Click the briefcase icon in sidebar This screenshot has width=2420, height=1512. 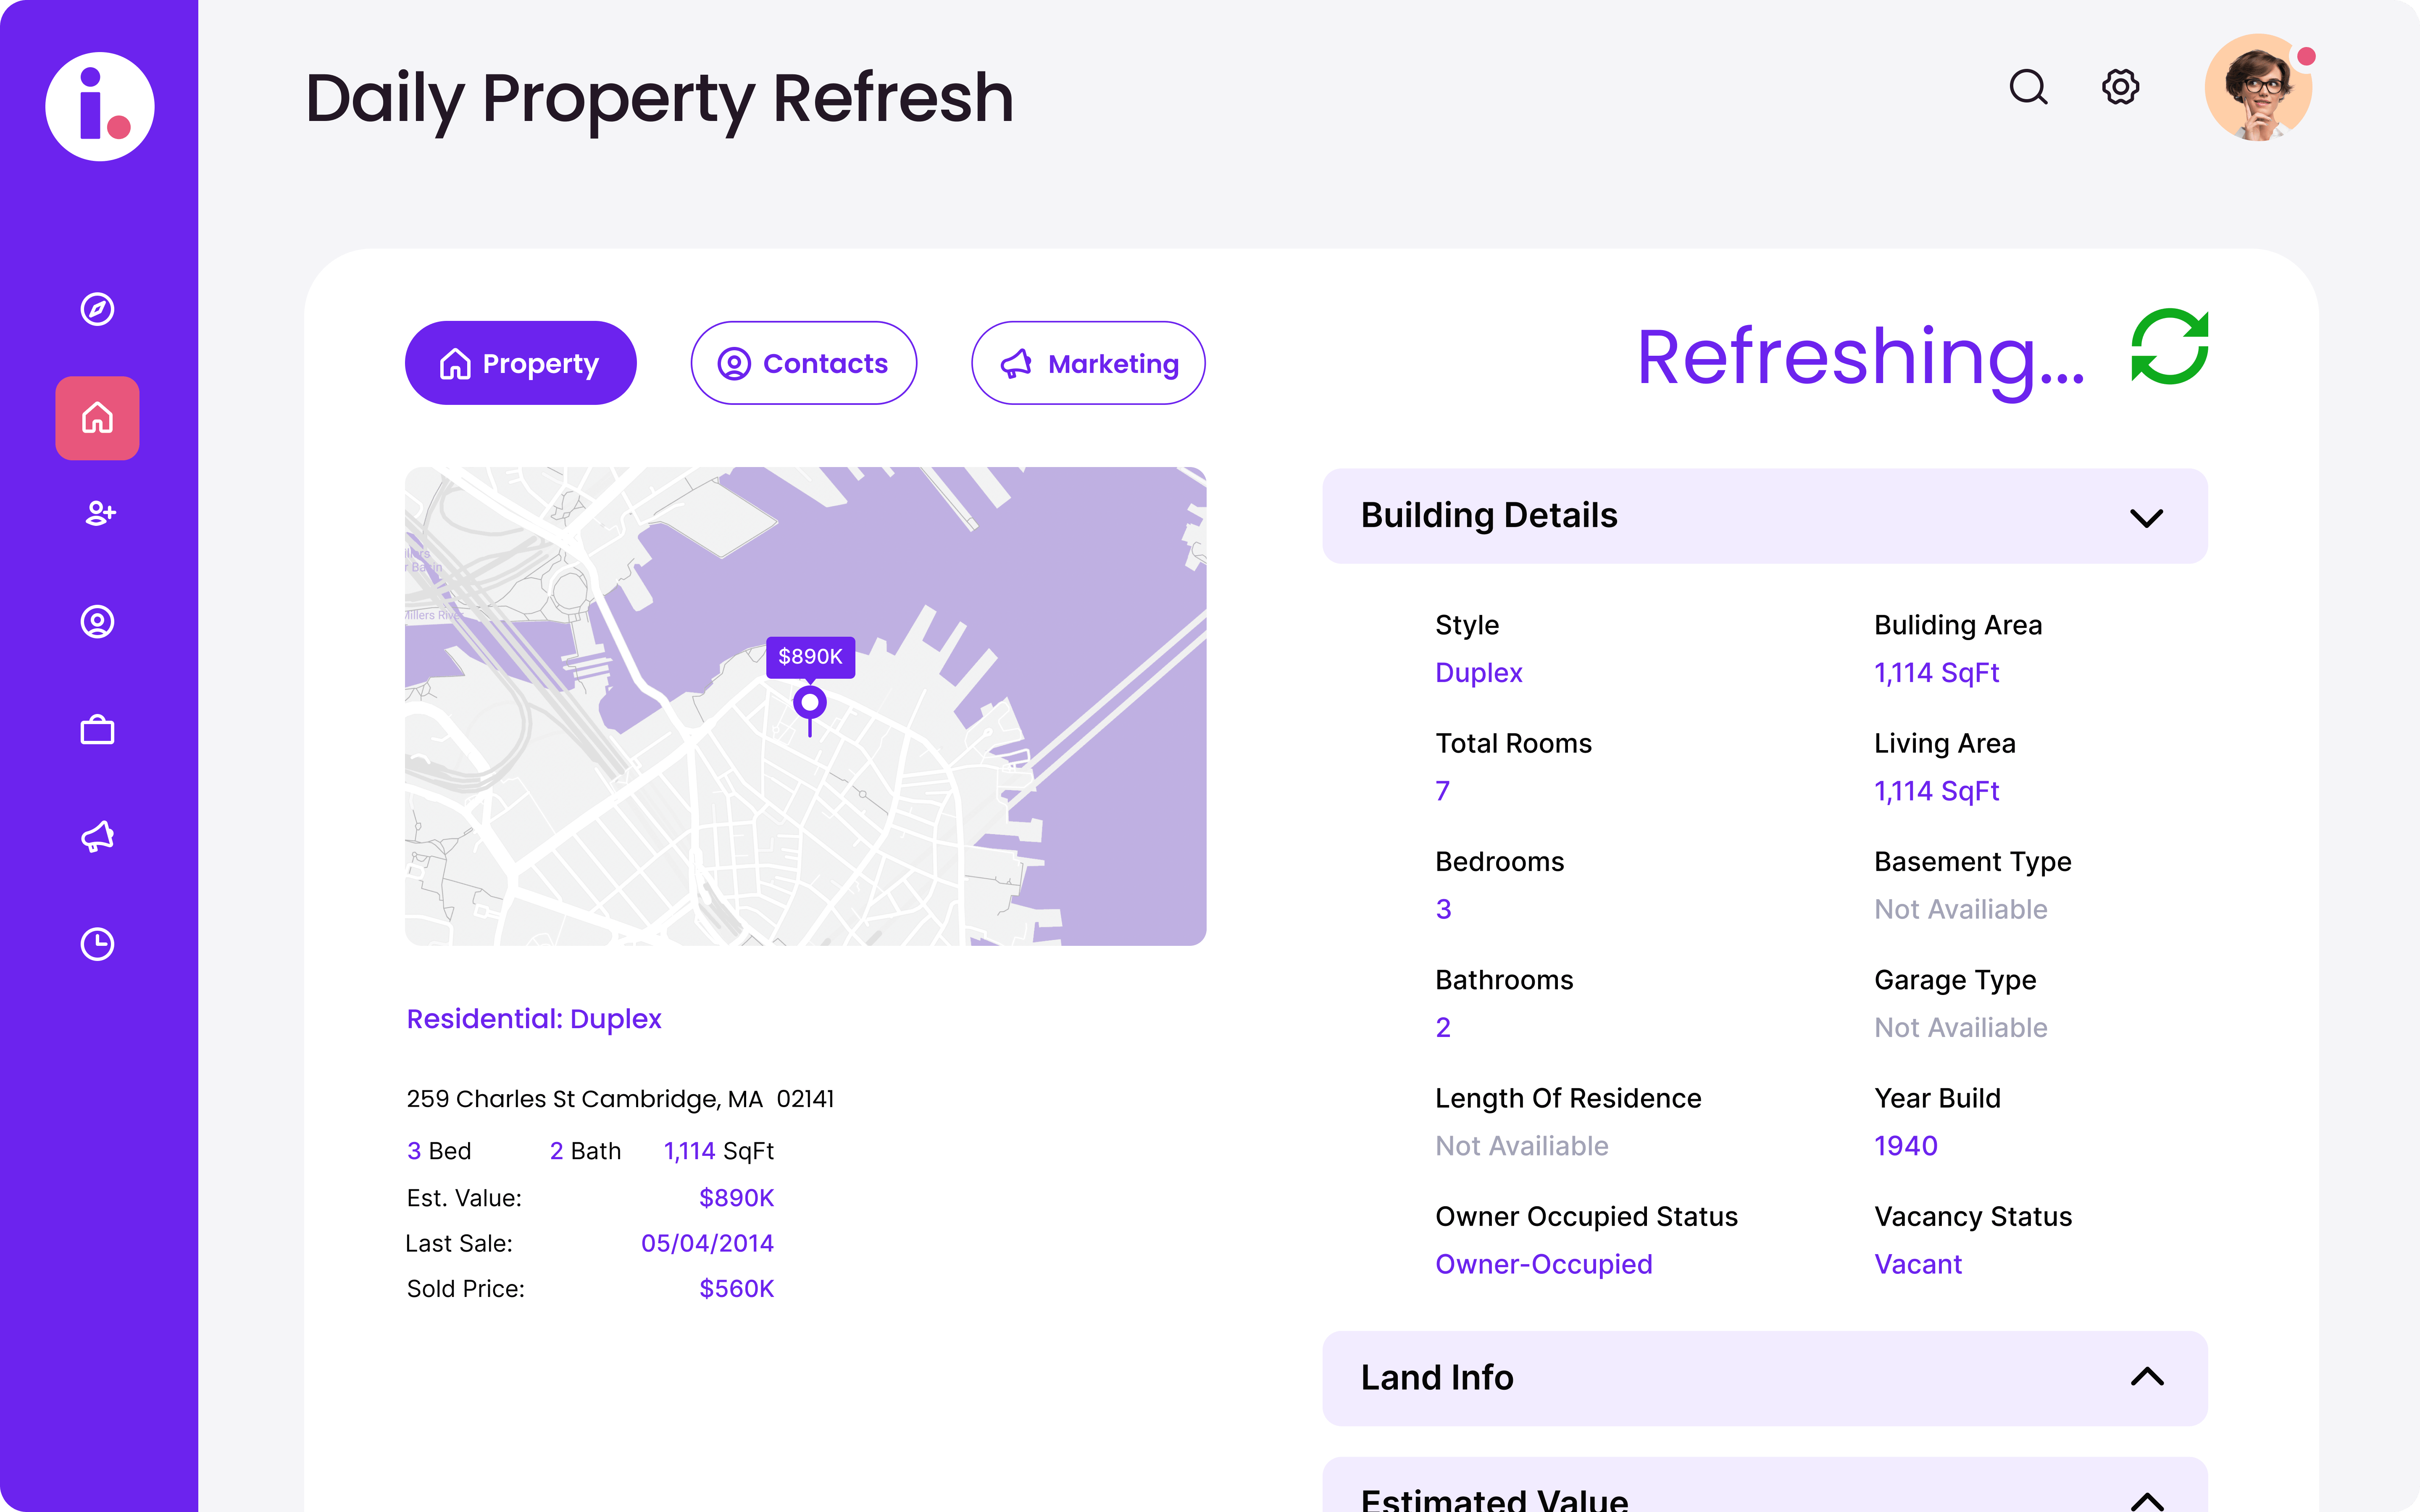97,730
